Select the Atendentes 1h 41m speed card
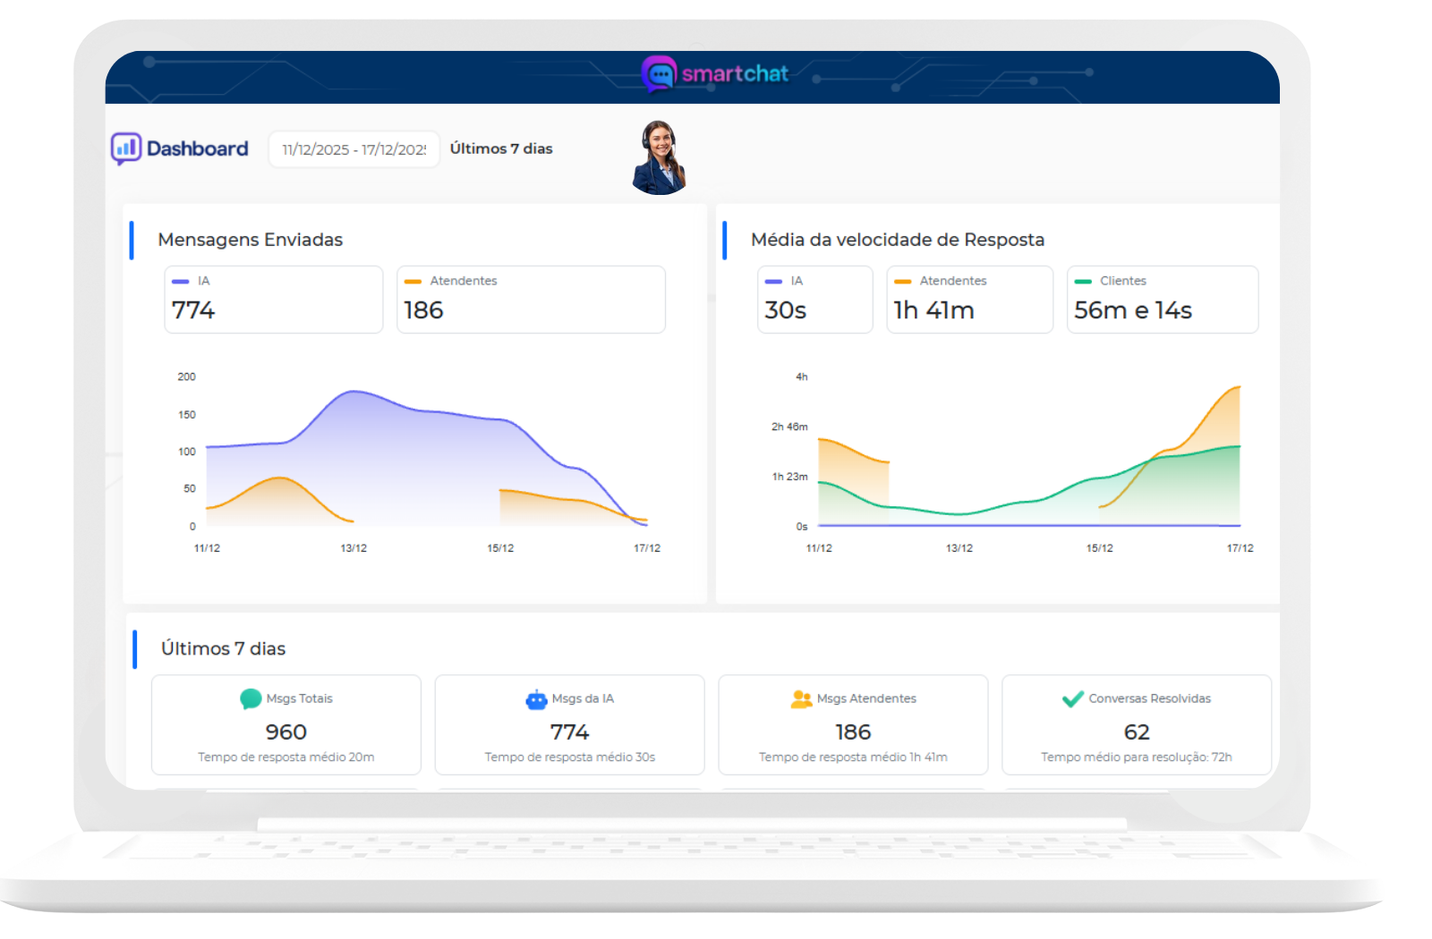 (969, 300)
